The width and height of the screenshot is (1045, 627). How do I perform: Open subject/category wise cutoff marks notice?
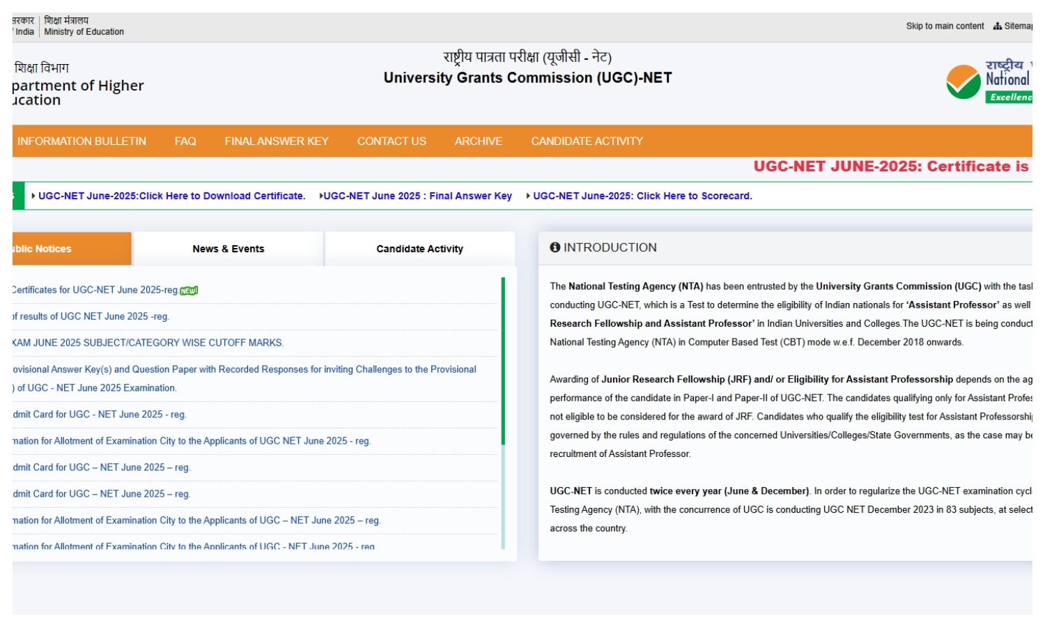click(148, 343)
